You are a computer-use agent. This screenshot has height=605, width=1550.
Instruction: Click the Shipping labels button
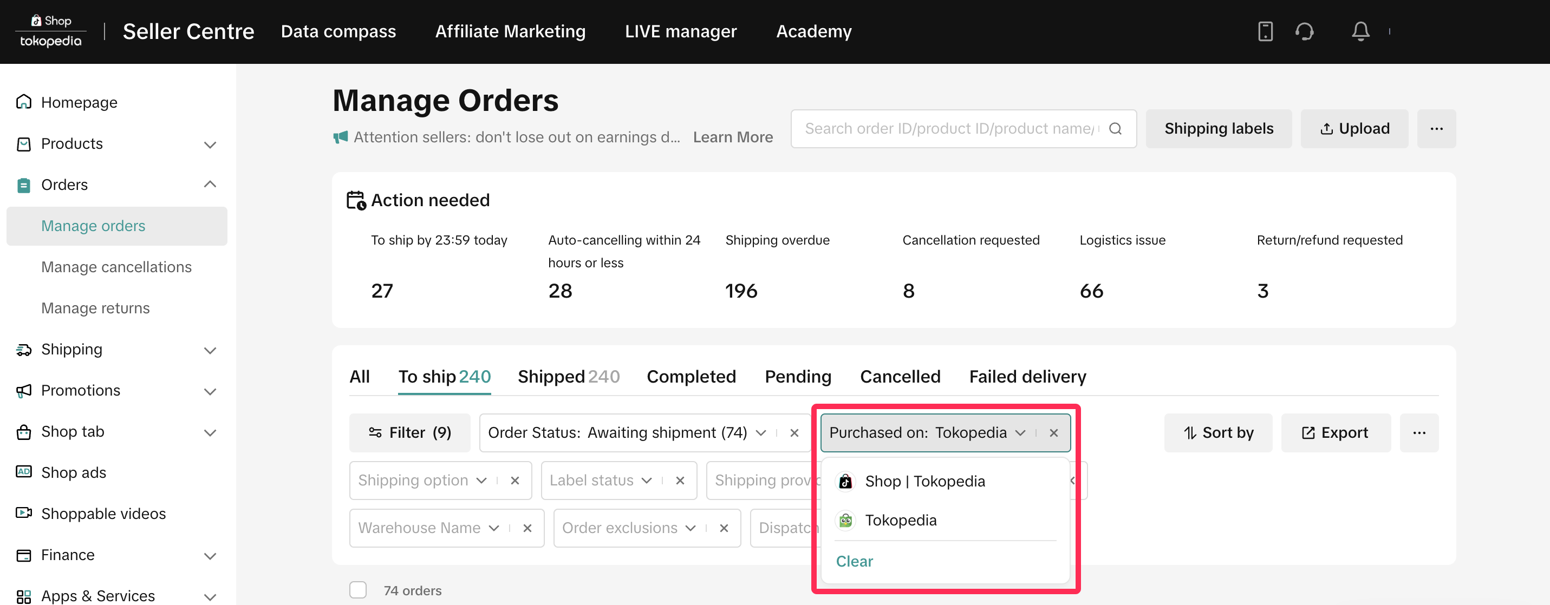point(1218,129)
